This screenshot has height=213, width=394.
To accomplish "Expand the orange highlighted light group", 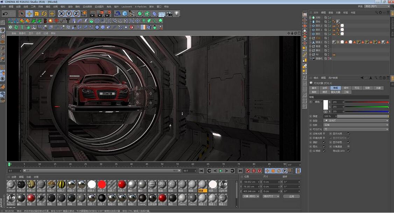I will [x=310, y=38].
